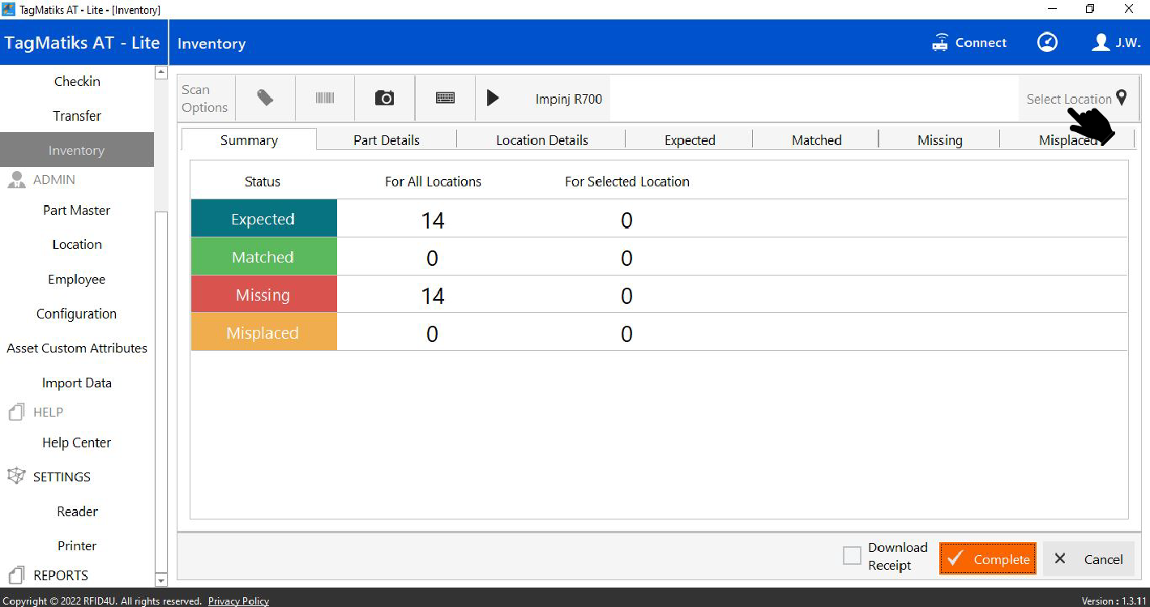Select the barcode scan option icon

tap(325, 98)
